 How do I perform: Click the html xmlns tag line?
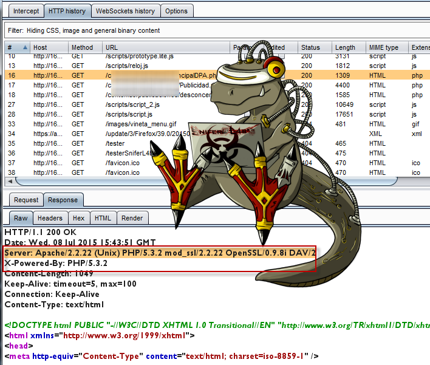[100, 335]
